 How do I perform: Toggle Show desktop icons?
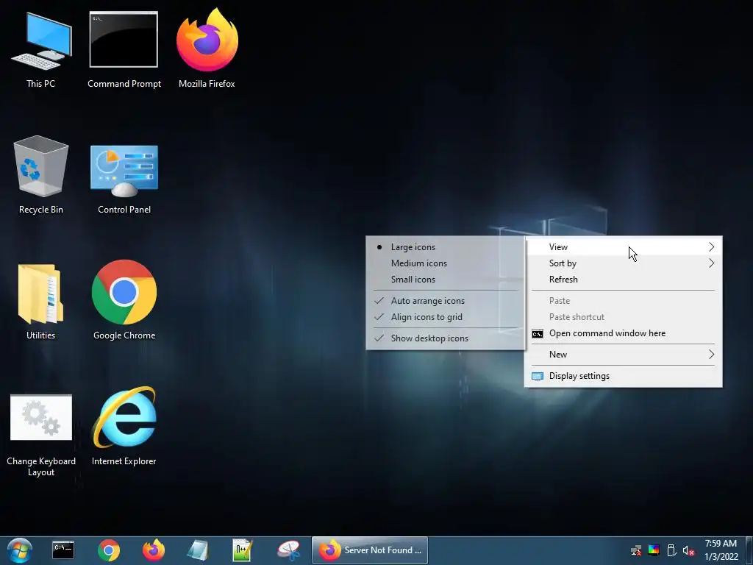(x=445, y=338)
